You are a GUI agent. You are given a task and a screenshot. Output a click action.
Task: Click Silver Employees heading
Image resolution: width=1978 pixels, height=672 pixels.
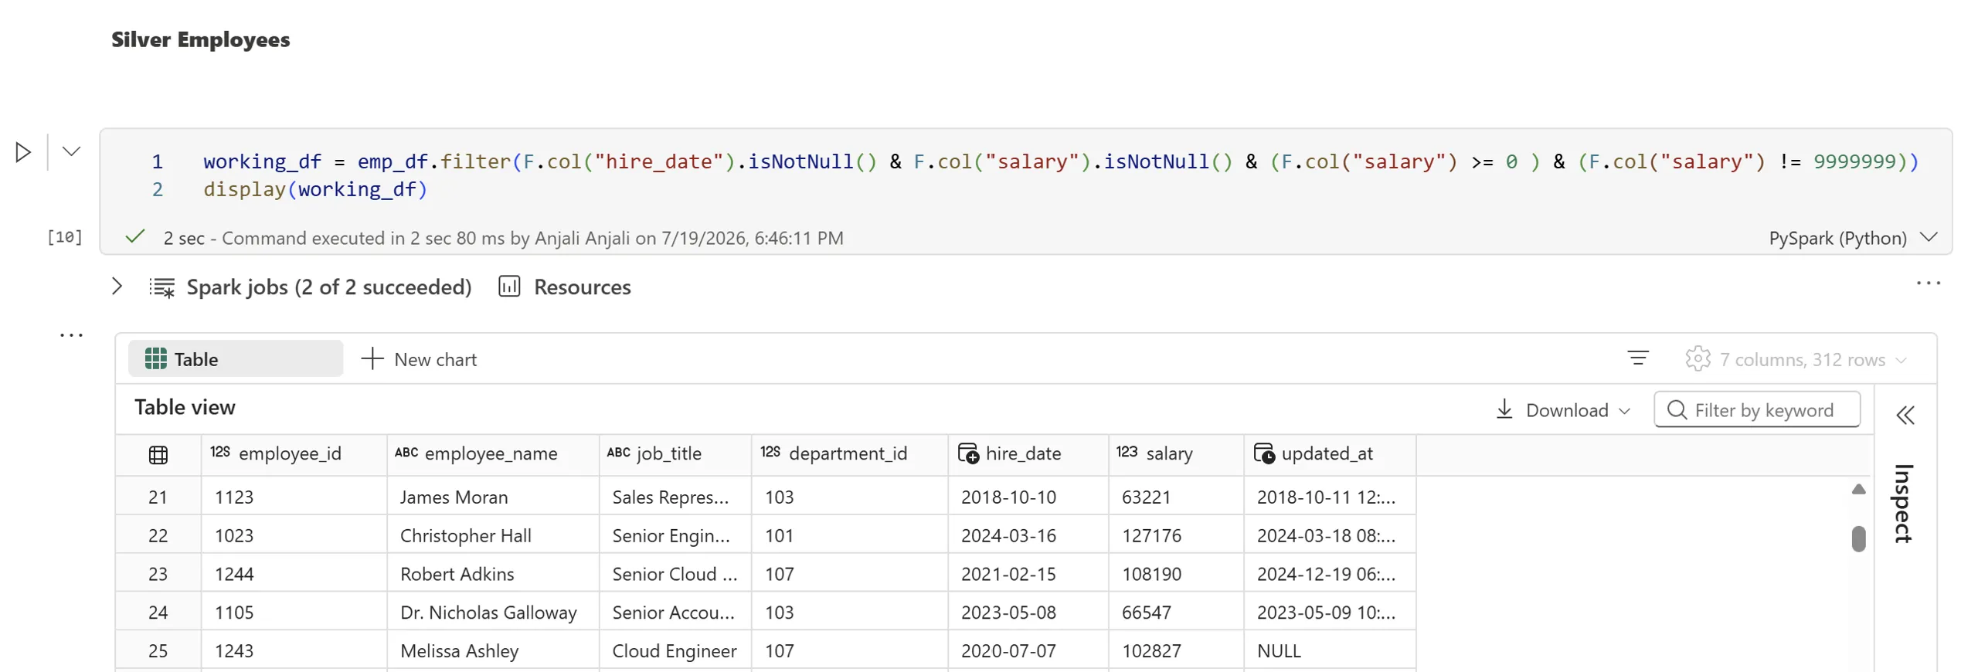click(201, 39)
